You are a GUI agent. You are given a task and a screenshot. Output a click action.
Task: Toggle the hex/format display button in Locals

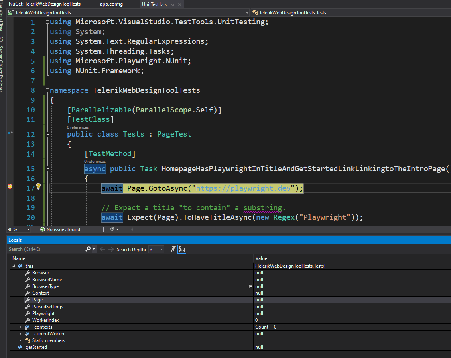click(x=182, y=249)
